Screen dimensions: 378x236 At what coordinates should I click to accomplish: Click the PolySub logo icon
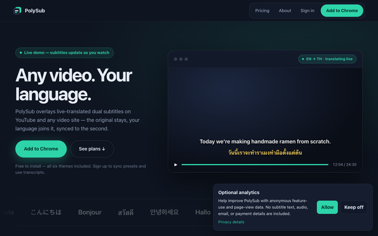(17, 11)
